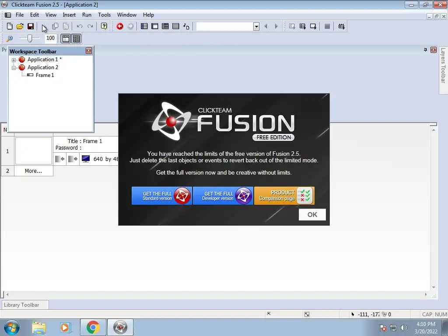This screenshot has width=448, height=336.
Task: Click the Copy toolbar icon
Action: [55, 26]
